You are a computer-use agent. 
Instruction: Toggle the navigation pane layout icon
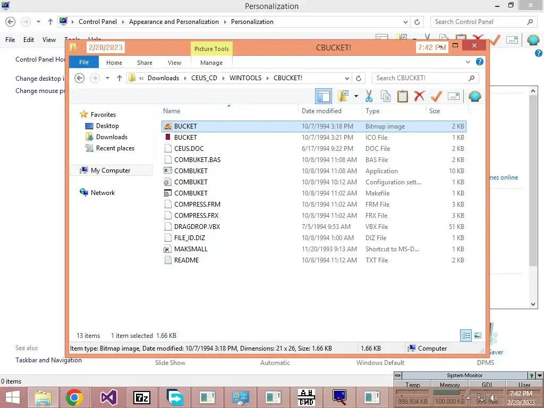324,96
